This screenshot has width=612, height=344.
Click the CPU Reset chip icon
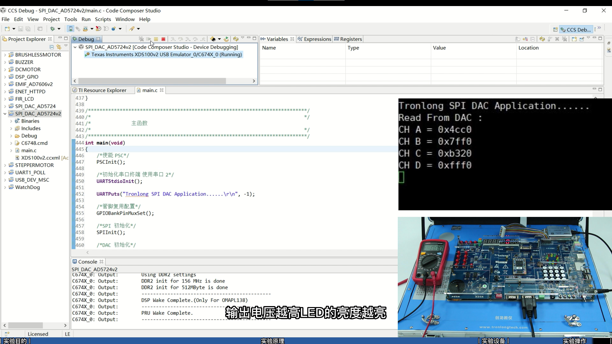click(x=213, y=39)
